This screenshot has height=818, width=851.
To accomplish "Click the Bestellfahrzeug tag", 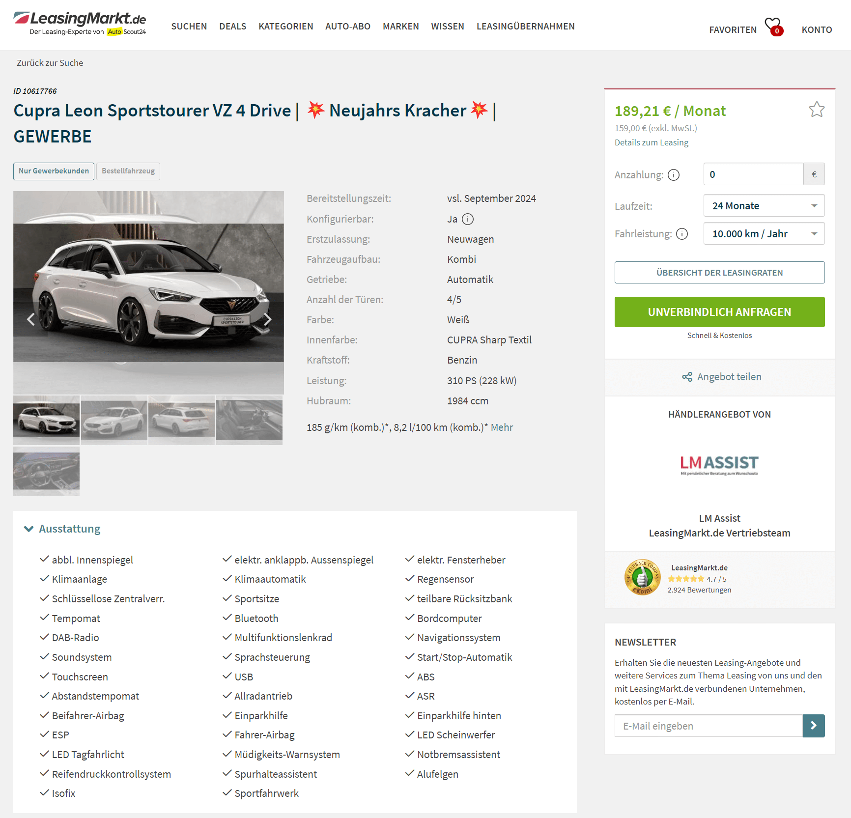I will pyautogui.click(x=128, y=171).
